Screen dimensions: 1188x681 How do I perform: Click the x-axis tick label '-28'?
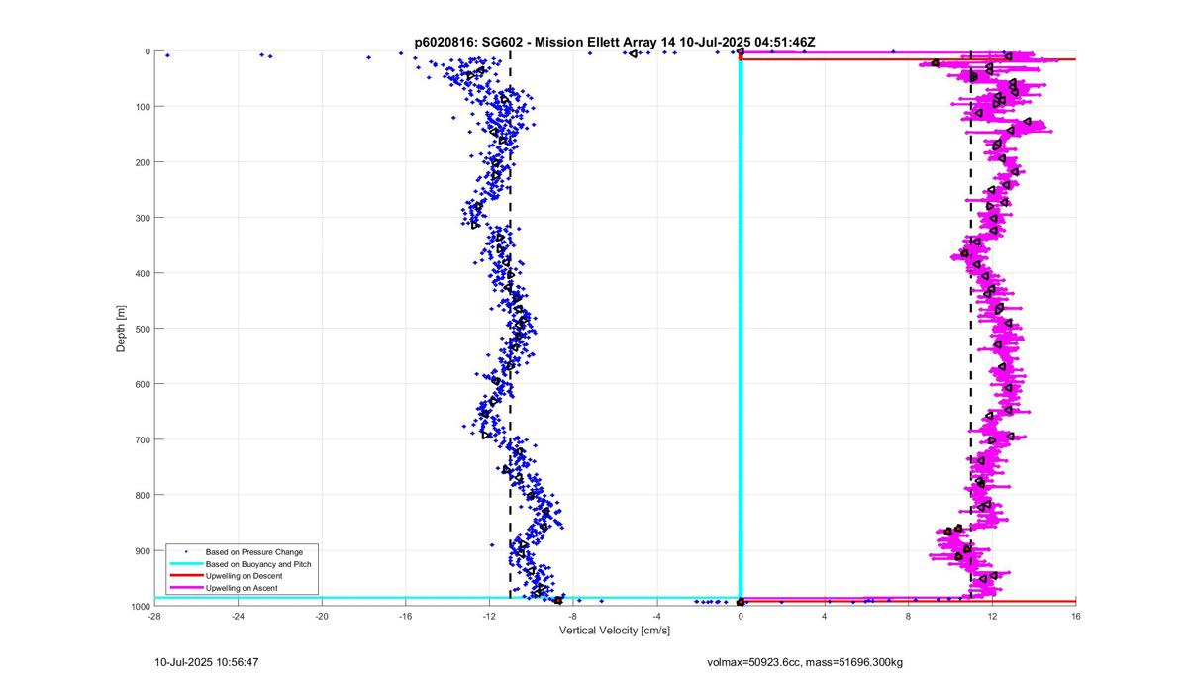(x=154, y=615)
